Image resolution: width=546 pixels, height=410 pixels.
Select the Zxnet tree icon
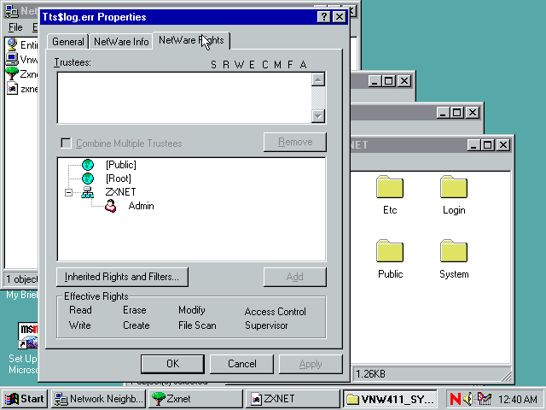pyautogui.click(x=12, y=73)
